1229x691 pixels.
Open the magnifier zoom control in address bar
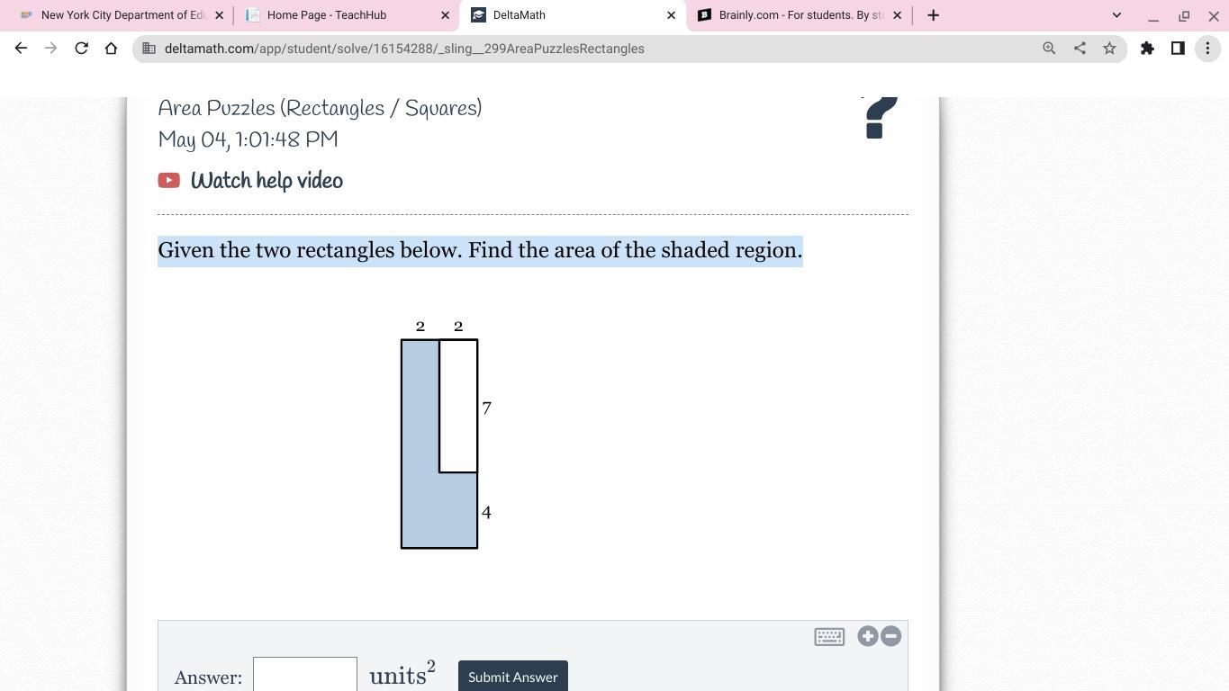[1049, 49]
